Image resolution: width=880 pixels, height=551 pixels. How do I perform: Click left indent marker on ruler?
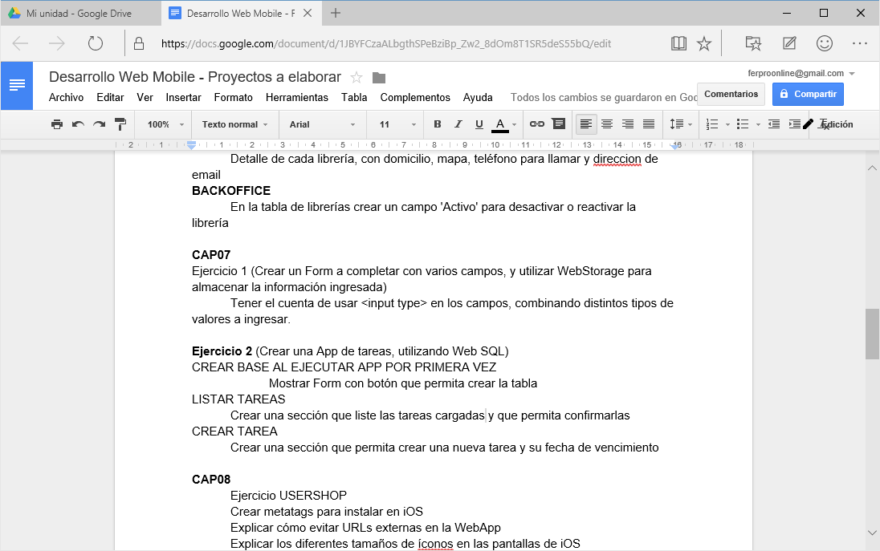coord(191,146)
